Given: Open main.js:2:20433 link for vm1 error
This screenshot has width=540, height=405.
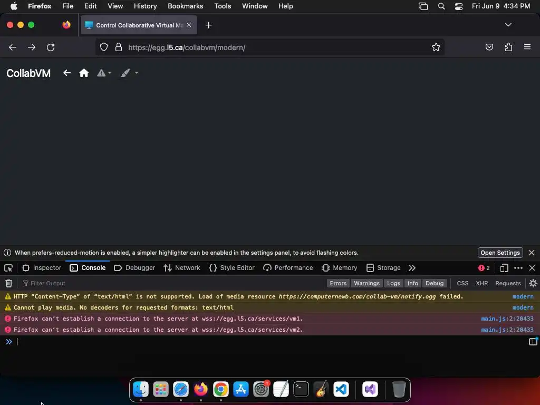Looking at the screenshot, I should point(507,319).
